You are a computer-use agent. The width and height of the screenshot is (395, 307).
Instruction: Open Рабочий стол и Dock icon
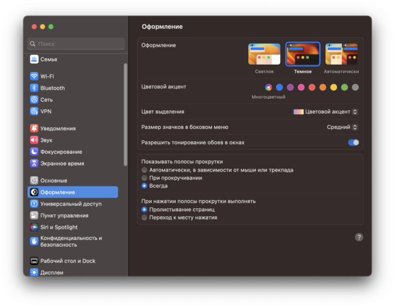click(34, 261)
